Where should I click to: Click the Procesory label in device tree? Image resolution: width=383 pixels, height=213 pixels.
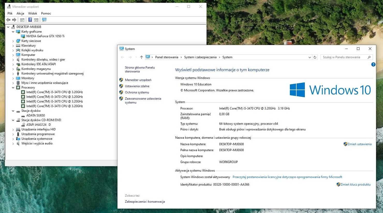pyautogui.click(x=28, y=87)
